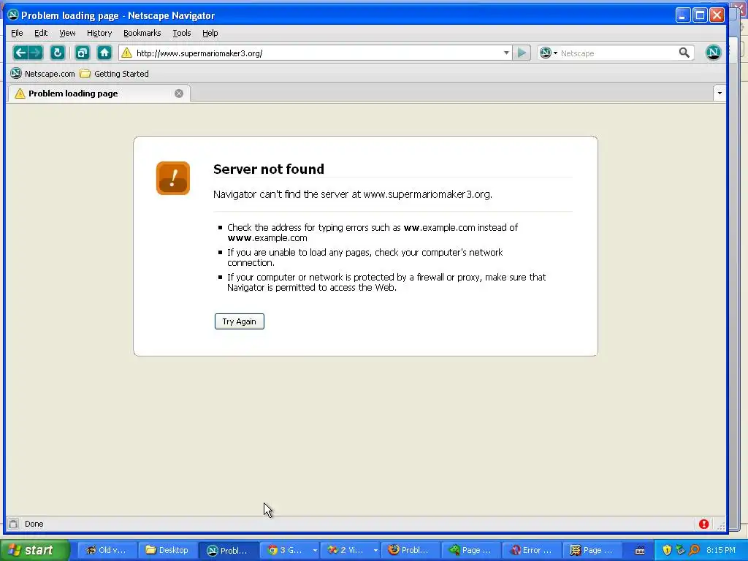Open the Help menu
This screenshot has height=561, width=748.
[x=210, y=33]
